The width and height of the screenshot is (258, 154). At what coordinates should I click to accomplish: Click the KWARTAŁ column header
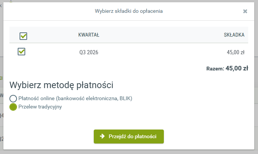click(89, 35)
